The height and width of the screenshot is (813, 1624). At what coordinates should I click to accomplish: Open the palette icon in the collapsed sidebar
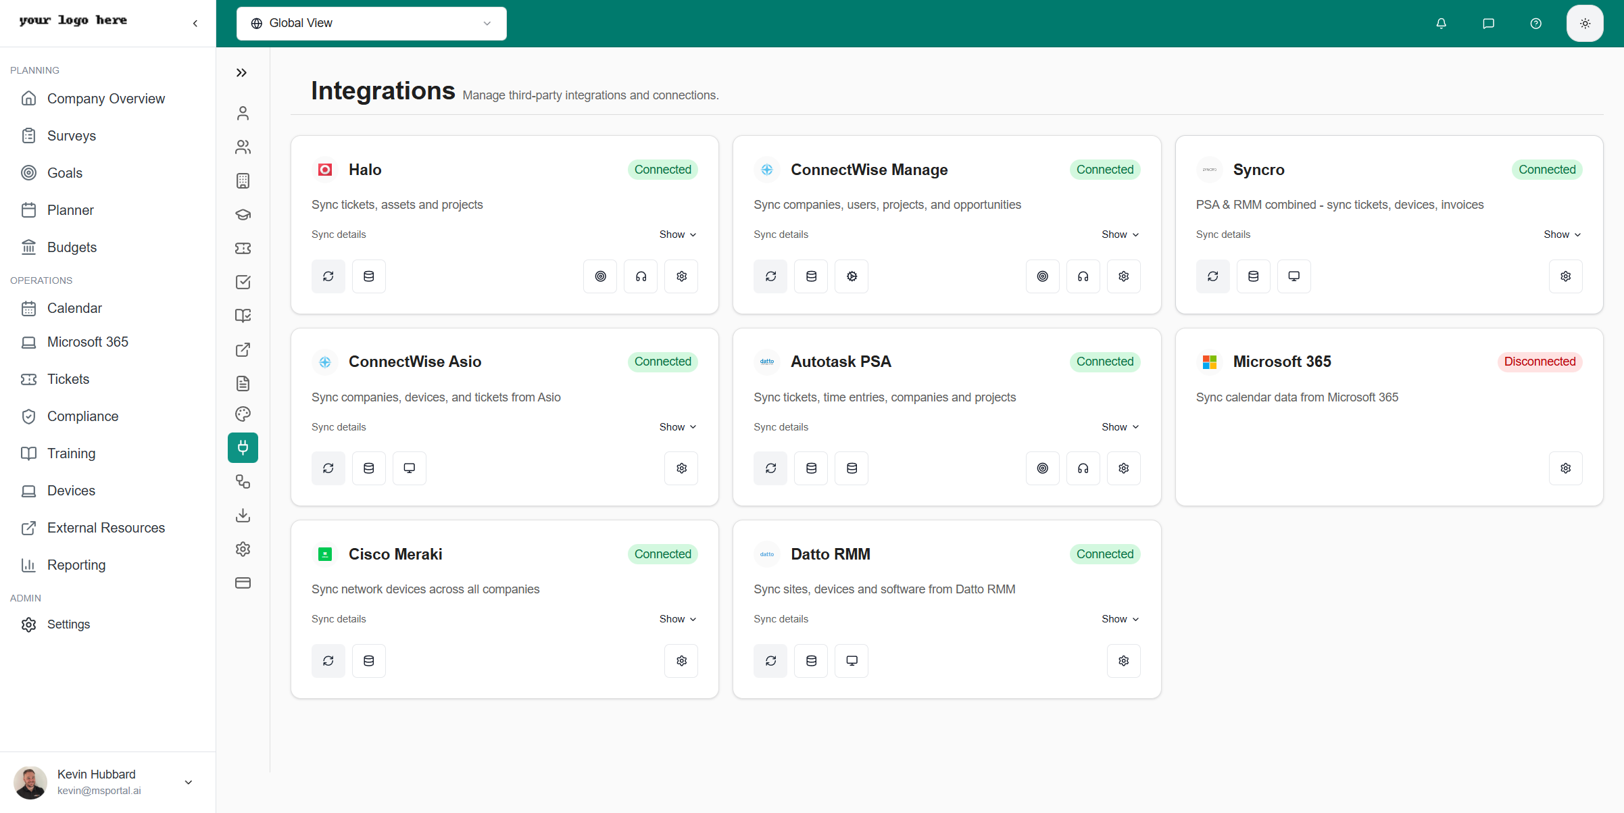point(243,414)
